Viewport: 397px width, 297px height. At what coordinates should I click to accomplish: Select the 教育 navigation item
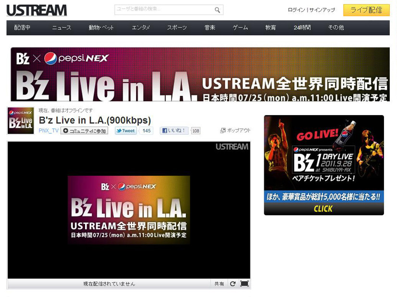[271, 27]
